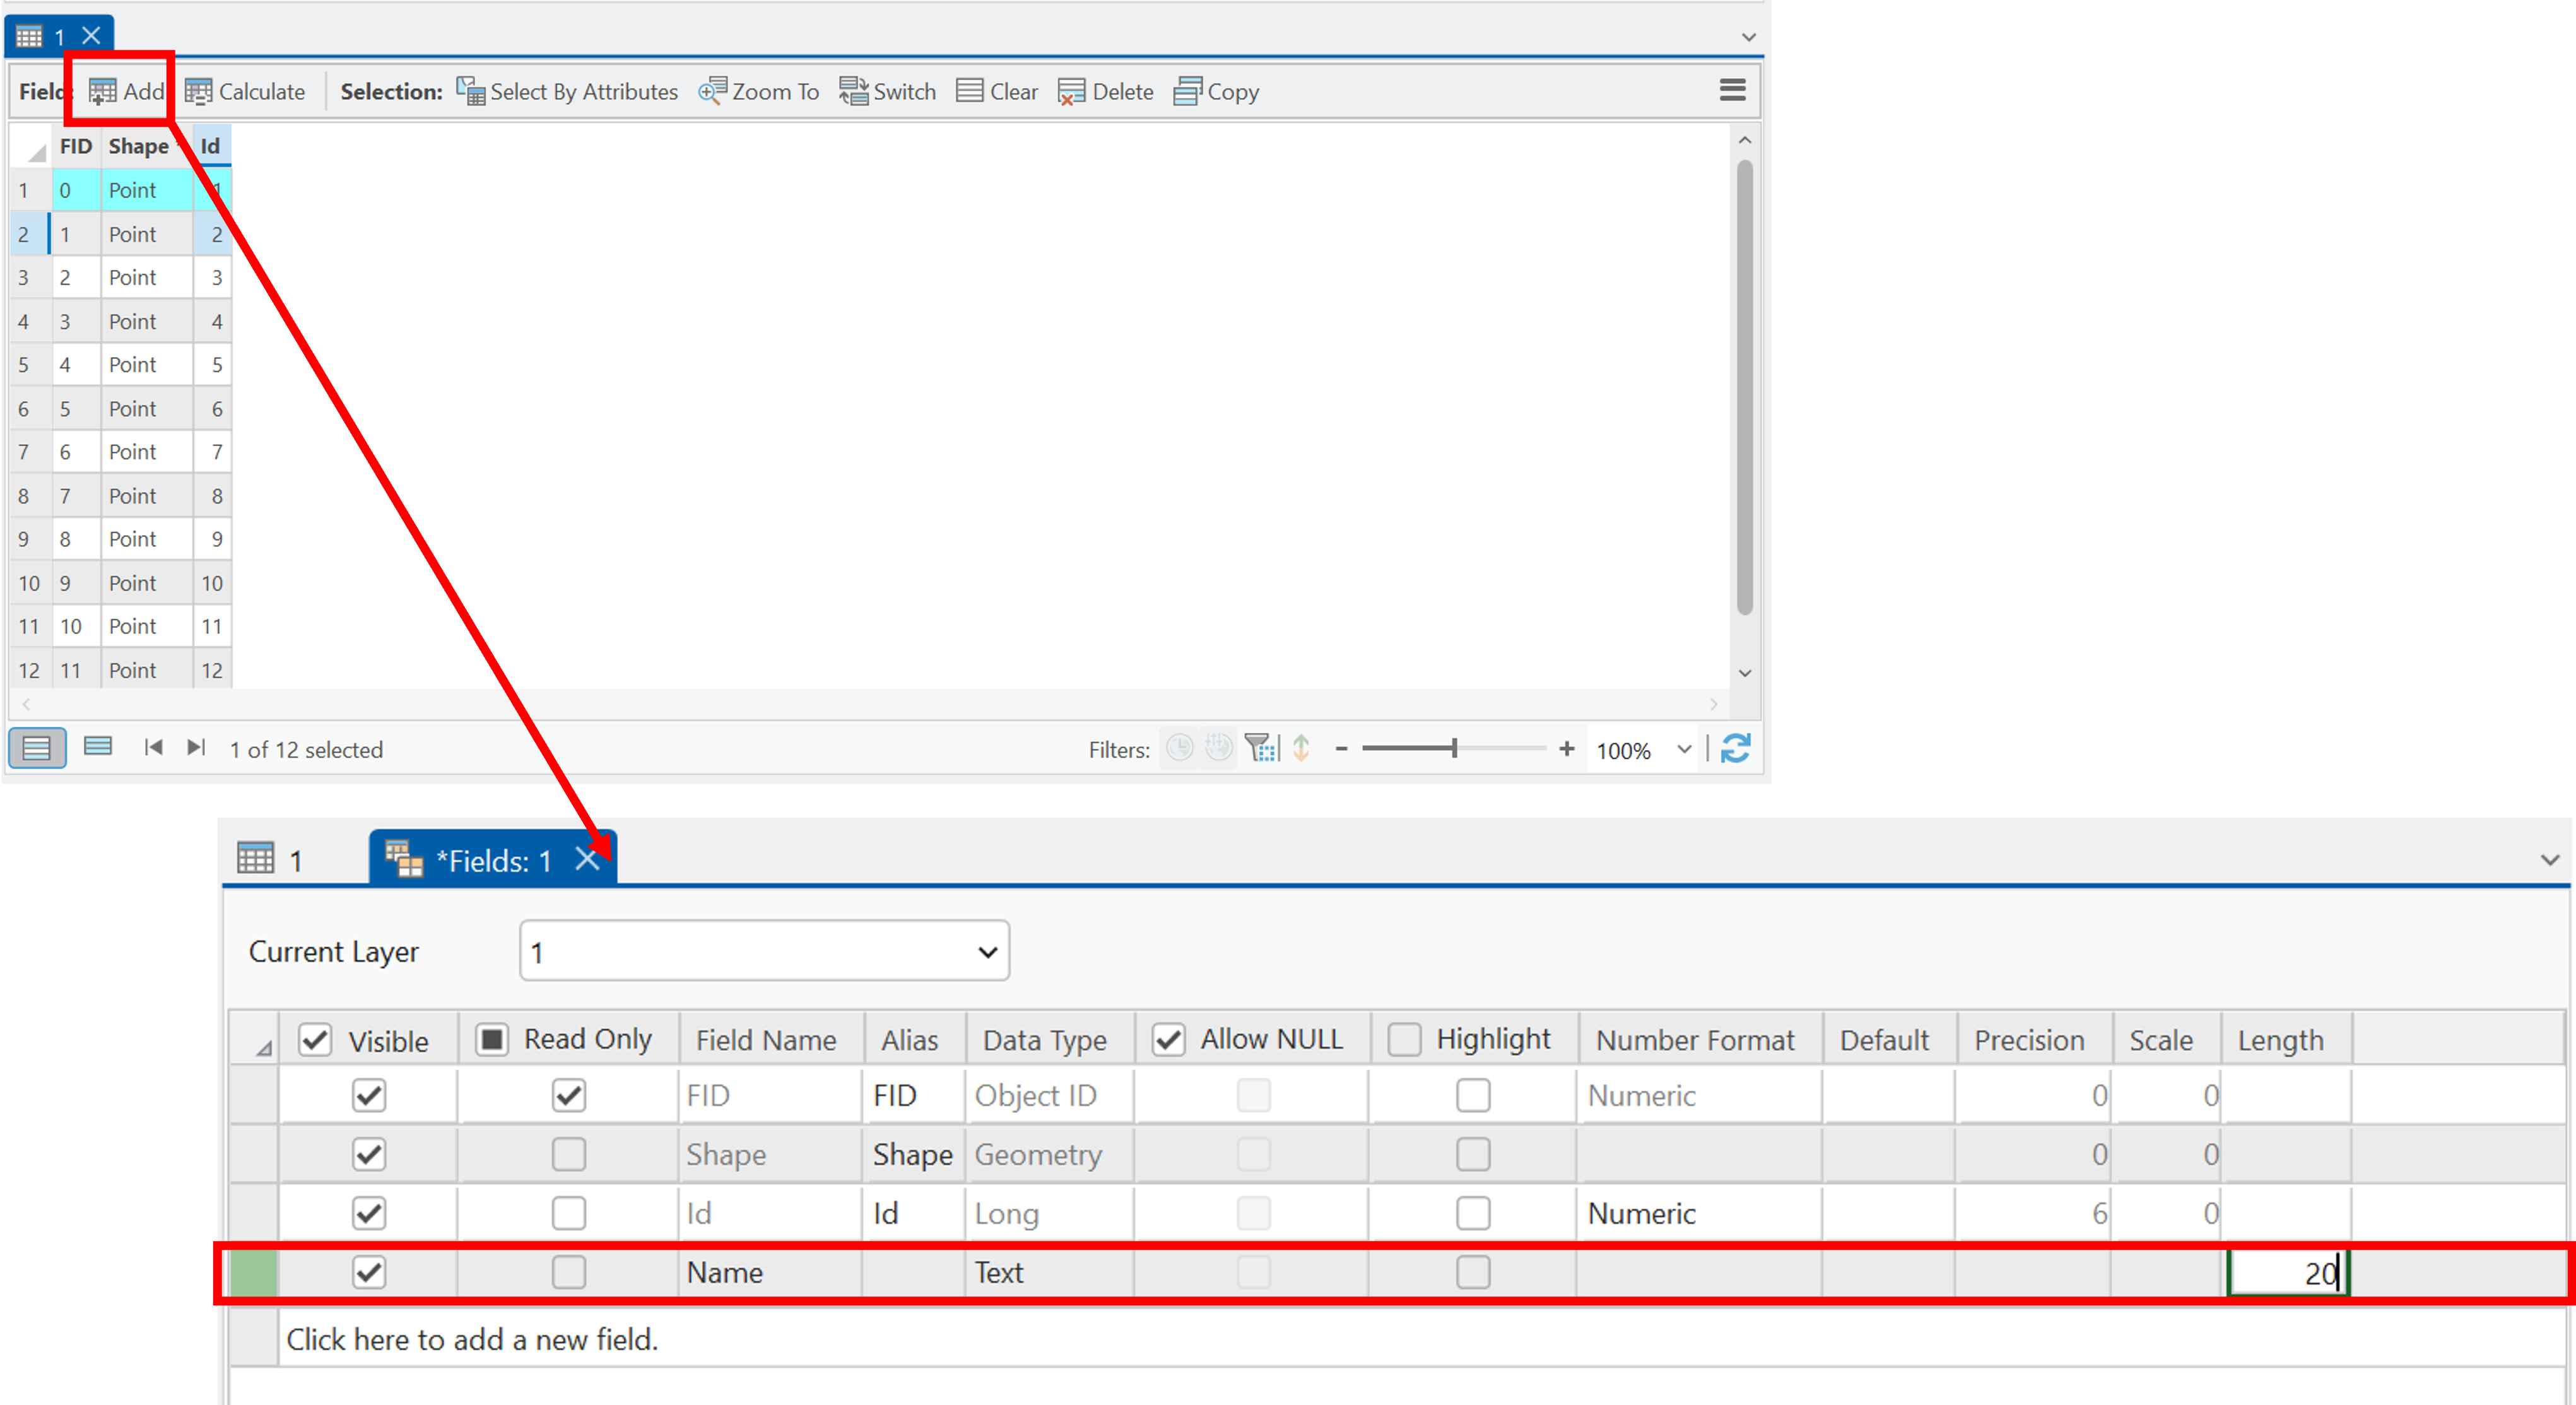Click scroll up arrow of table

(1744, 141)
